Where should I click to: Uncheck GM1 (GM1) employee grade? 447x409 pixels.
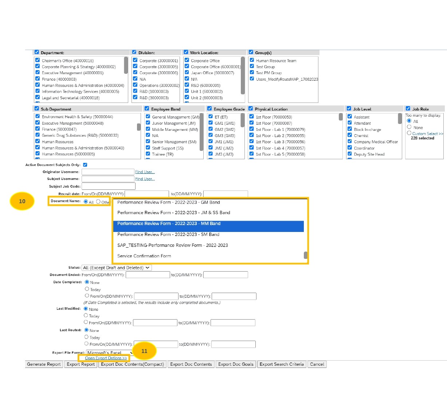[211, 123]
